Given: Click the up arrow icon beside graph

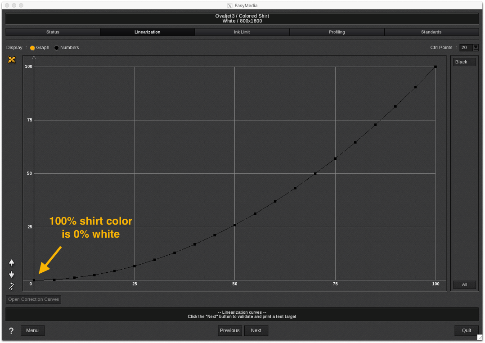Looking at the screenshot, I should [x=12, y=263].
